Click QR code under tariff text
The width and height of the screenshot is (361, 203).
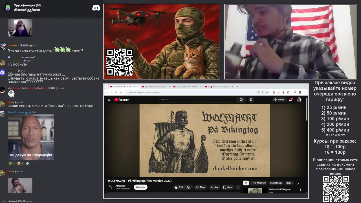coord(336,189)
